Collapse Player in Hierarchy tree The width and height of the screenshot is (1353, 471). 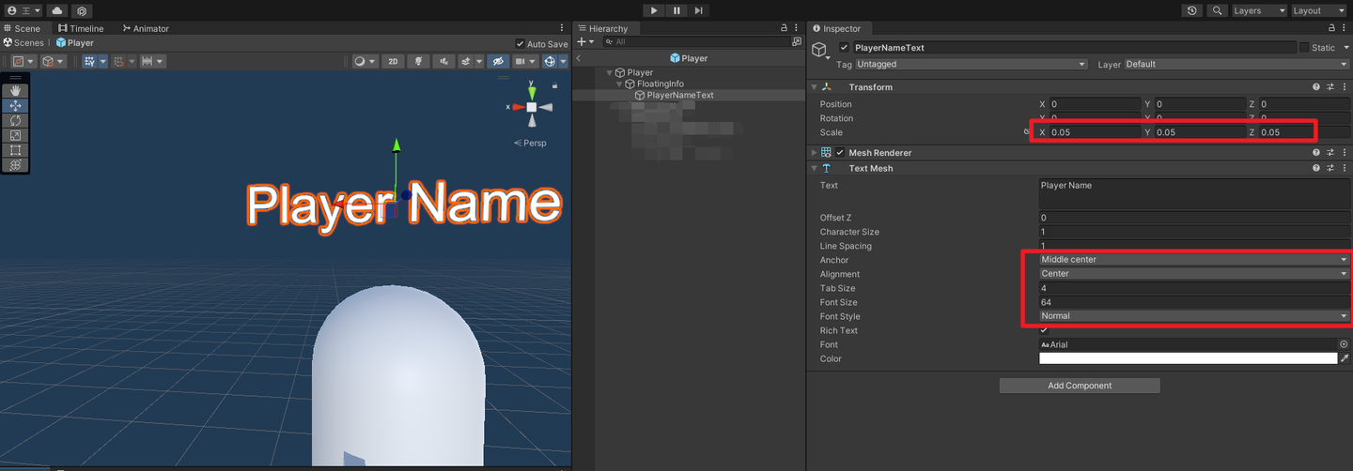610,72
